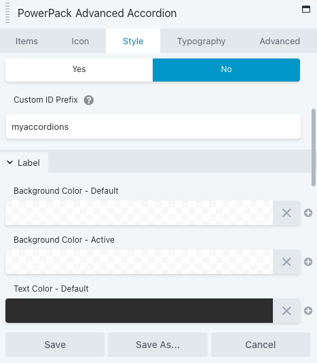Open the Style tab
The width and height of the screenshot is (317, 363).
pos(133,41)
